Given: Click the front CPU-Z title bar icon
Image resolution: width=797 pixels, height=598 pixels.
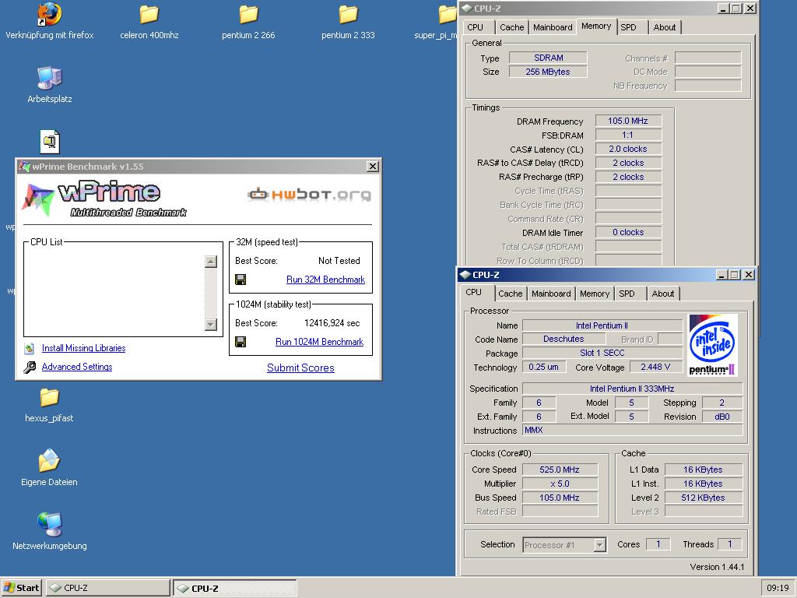Looking at the screenshot, I should [x=465, y=275].
